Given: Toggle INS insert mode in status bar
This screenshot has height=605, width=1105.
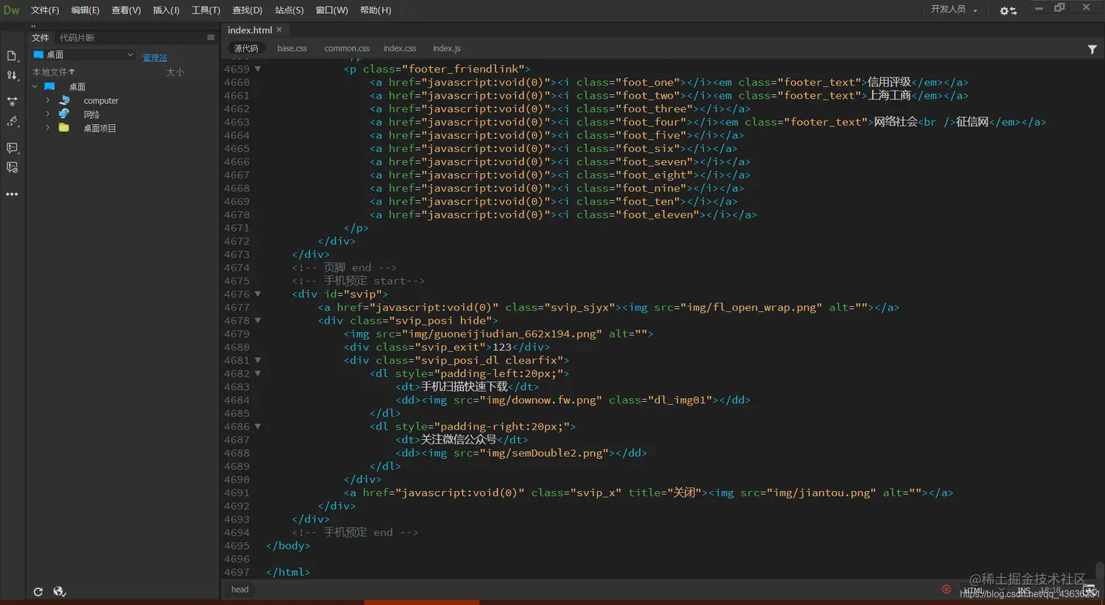Looking at the screenshot, I should [x=1024, y=590].
